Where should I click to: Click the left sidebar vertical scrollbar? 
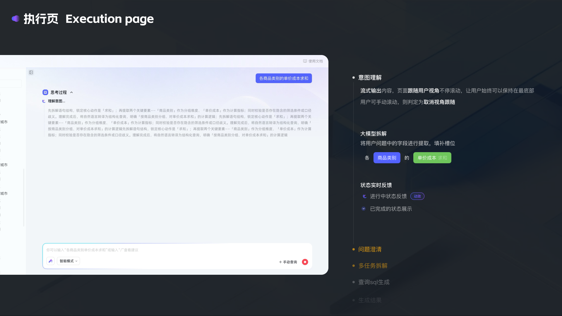(24, 197)
